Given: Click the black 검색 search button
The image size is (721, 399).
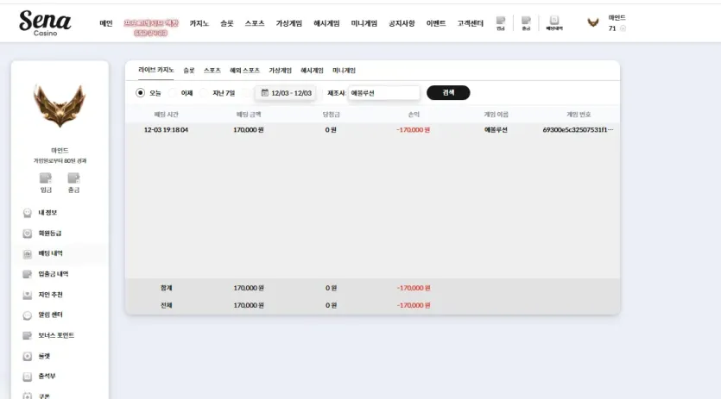Looking at the screenshot, I should tap(448, 93).
